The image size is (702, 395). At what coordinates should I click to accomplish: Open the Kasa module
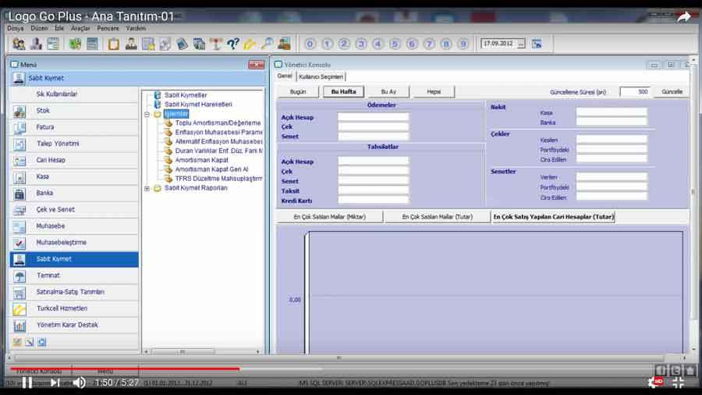tap(74, 177)
